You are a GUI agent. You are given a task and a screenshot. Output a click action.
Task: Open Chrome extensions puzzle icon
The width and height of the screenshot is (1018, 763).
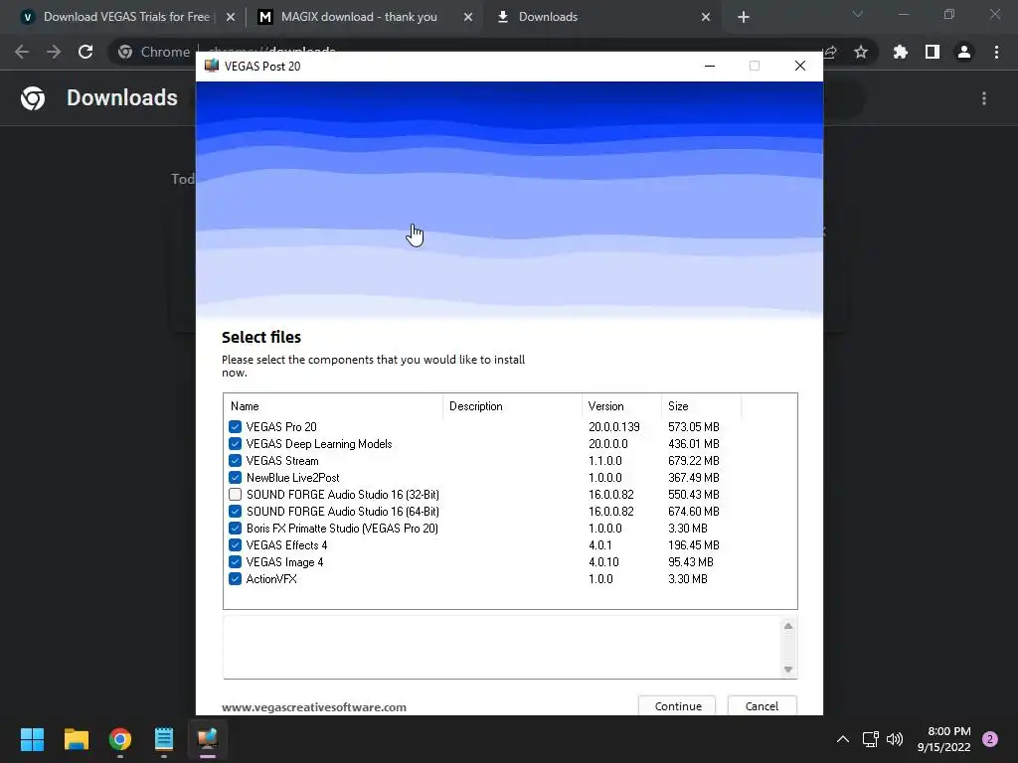tap(900, 52)
